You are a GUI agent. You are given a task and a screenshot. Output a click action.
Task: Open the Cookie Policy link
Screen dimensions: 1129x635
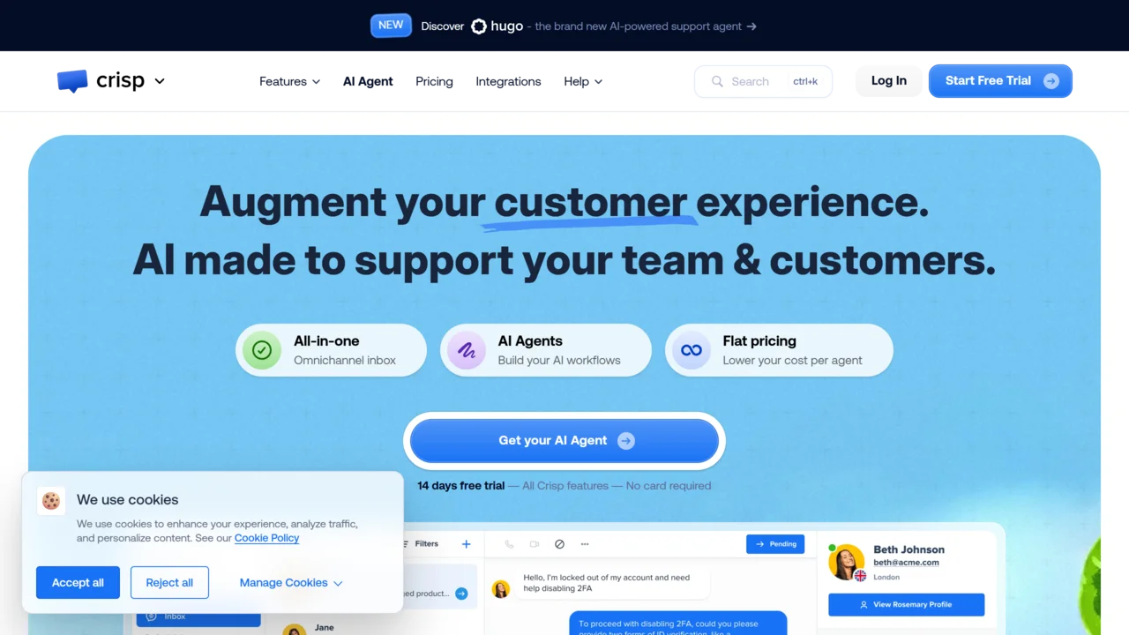click(266, 538)
